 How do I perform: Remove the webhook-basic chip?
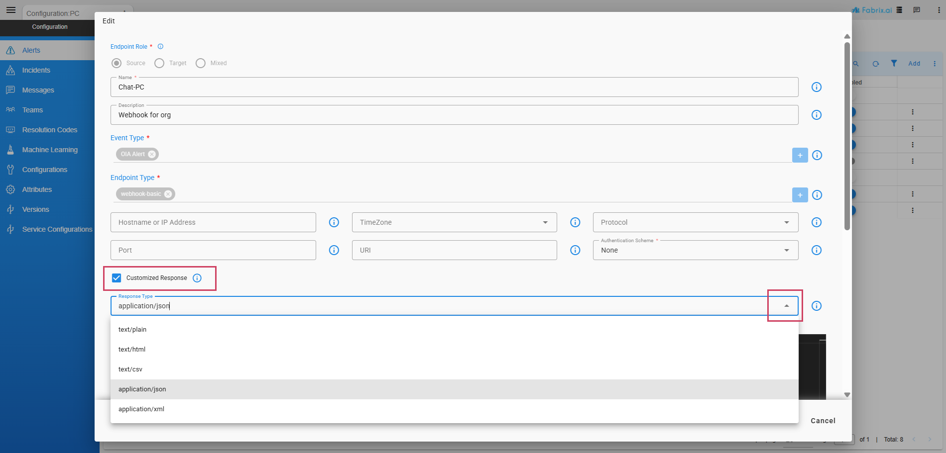tap(168, 194)
